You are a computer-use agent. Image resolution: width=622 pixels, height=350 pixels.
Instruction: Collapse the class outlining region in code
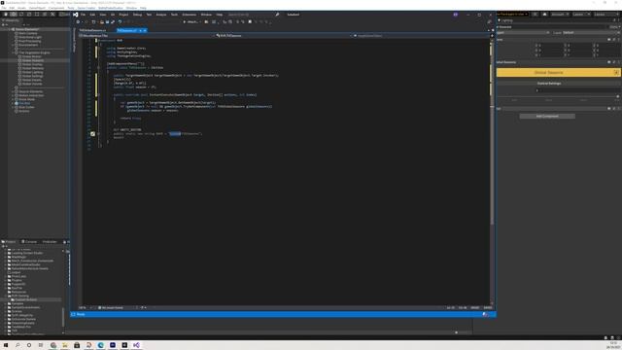(x=98, y=68)
